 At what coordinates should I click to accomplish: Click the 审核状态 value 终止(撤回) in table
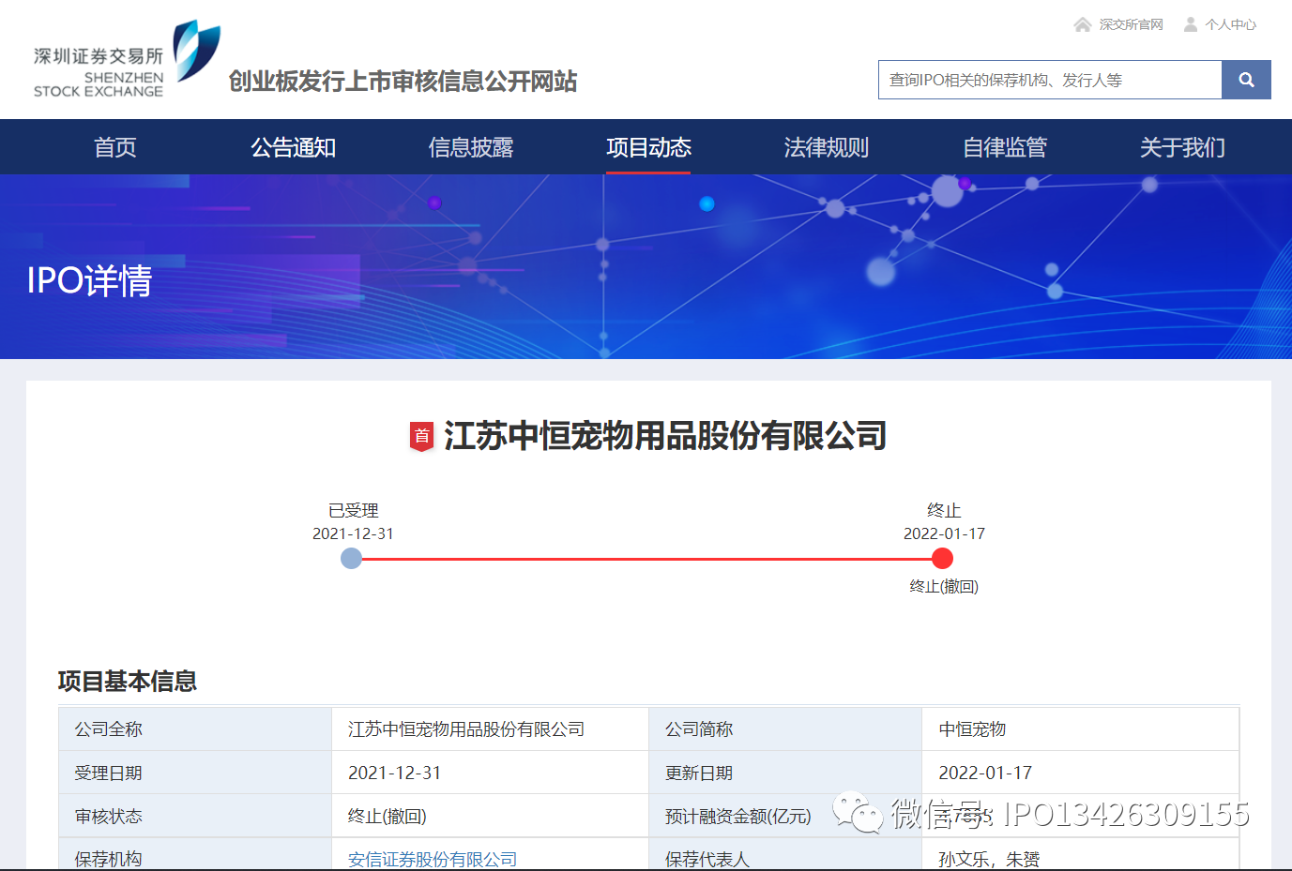coord(387,816)
